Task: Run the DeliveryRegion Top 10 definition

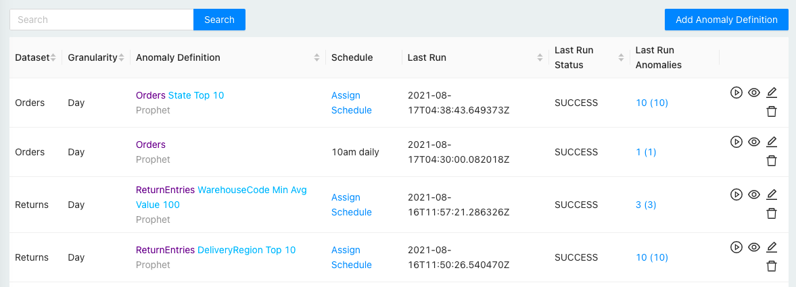Action: tap(736, 247)
